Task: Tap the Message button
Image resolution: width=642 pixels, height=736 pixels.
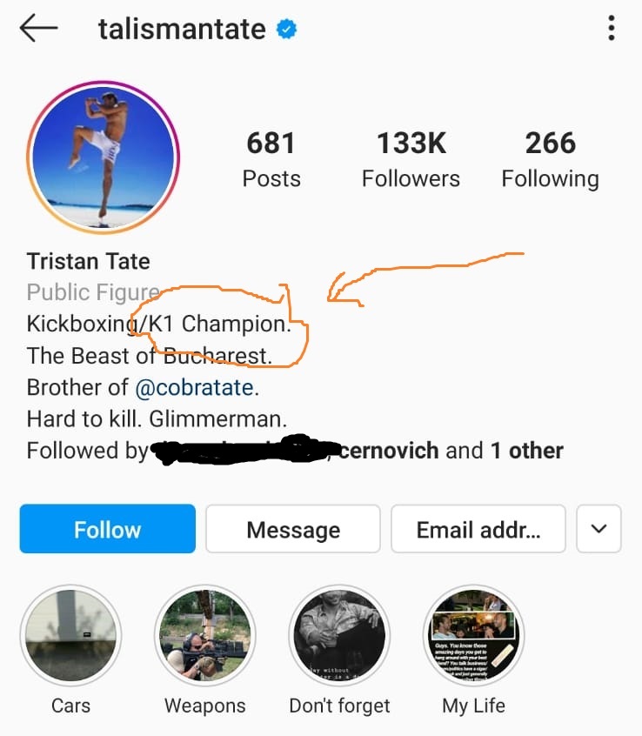Action: tap(292, 528)
